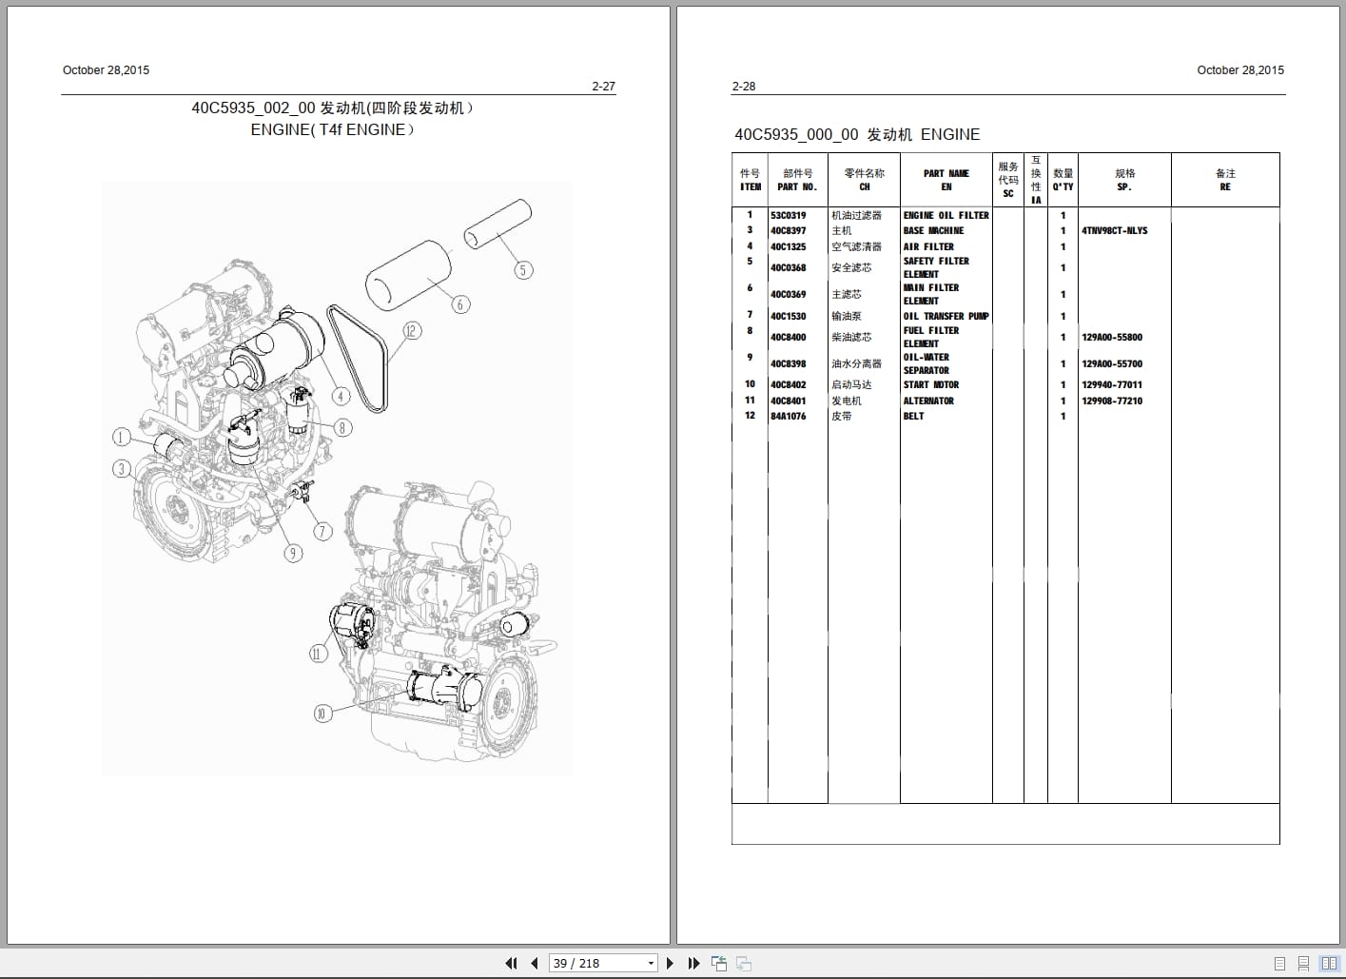Viewport: 1346px width, 979px height.
Task: Switch to single page view
Action: [x=1279, y=964]
